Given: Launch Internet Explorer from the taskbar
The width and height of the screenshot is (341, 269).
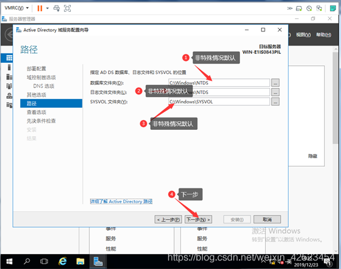Looking at the screenshot, I should (63, 262).
